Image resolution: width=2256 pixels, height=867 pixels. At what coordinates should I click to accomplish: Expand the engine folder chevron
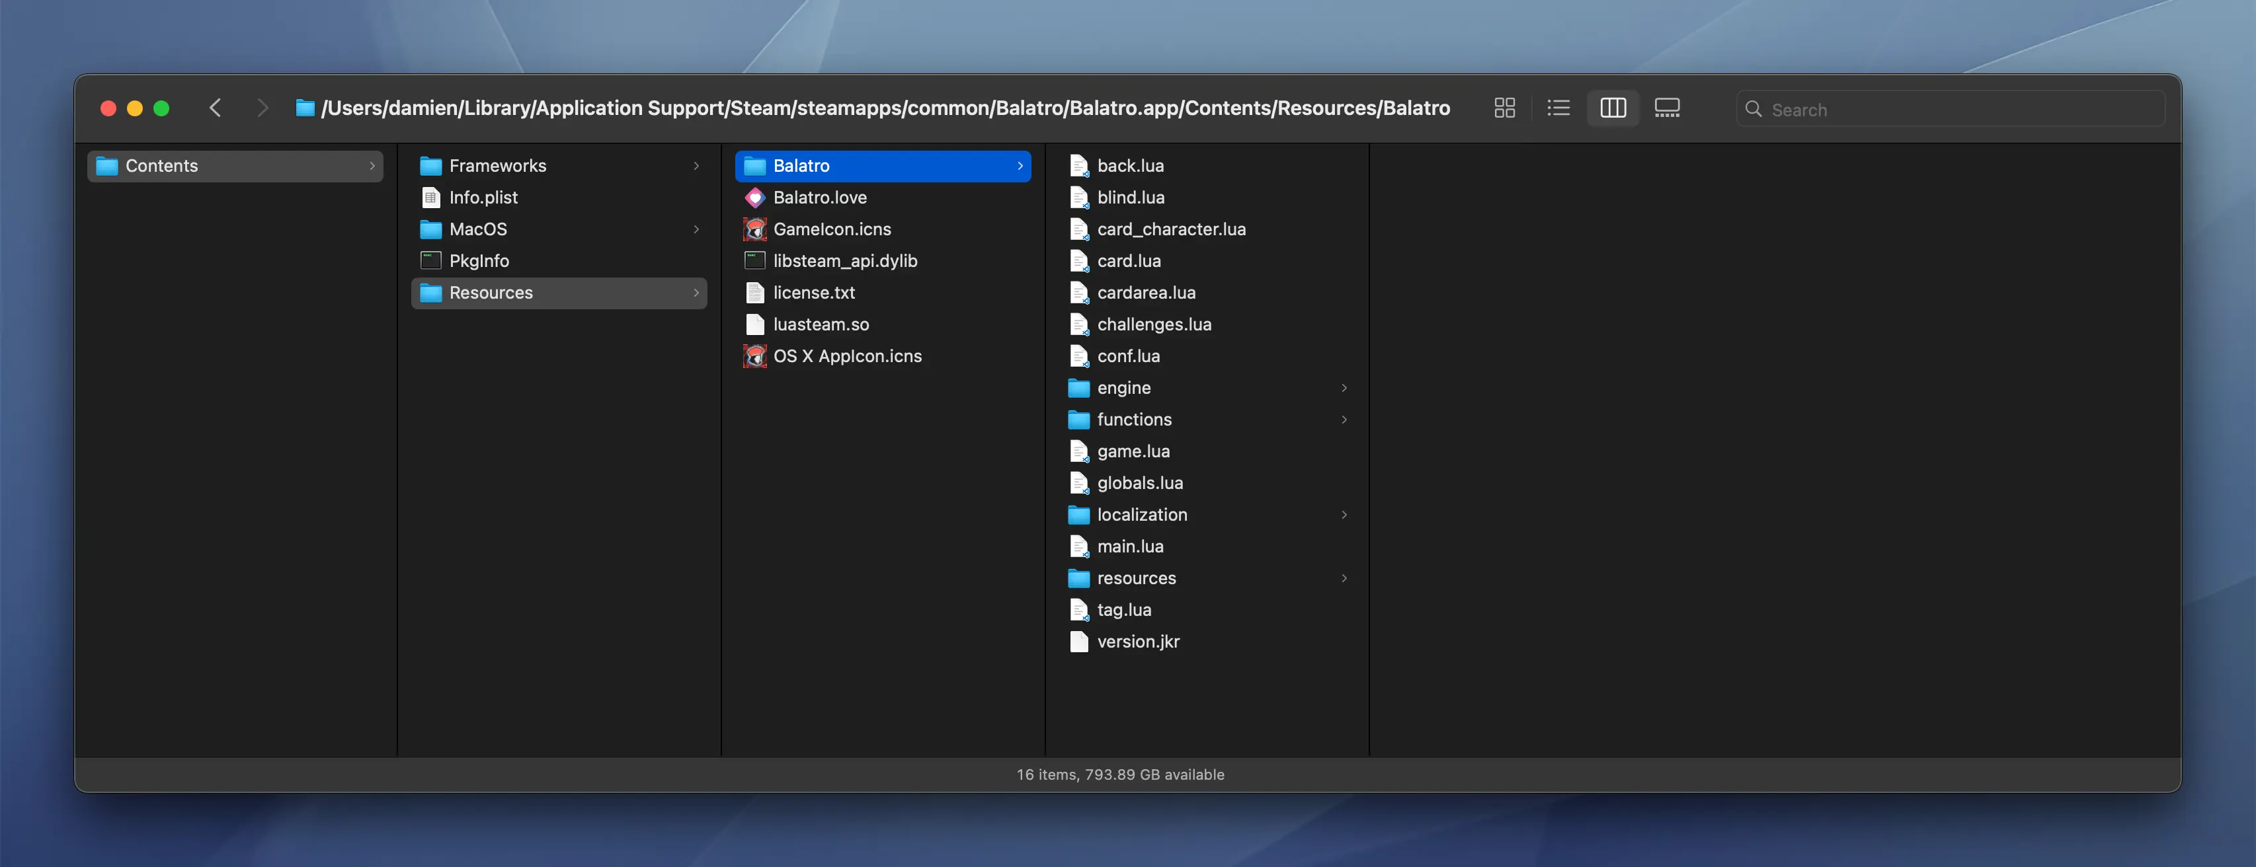1344,387
